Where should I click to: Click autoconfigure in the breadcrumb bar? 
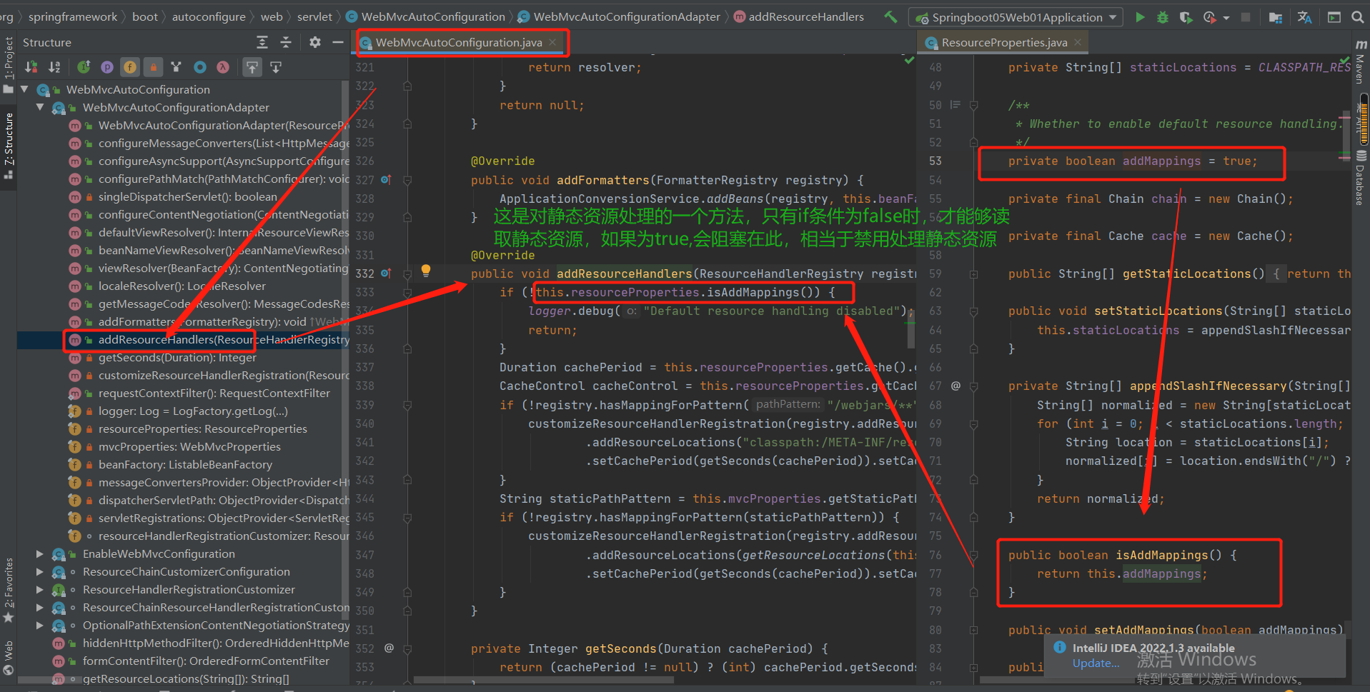(209, 16)
